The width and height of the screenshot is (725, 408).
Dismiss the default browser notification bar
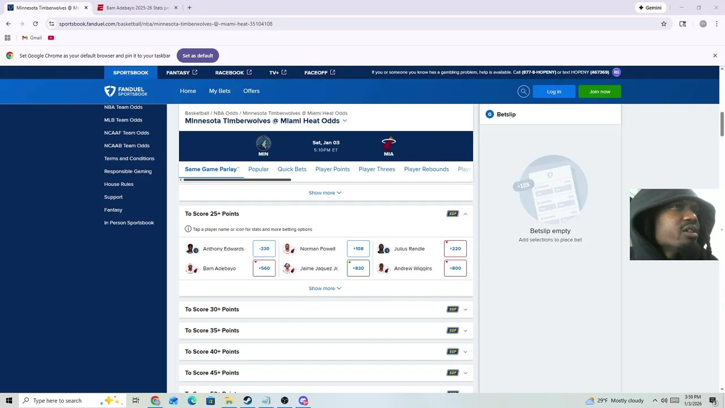click(x=715, y=56)
